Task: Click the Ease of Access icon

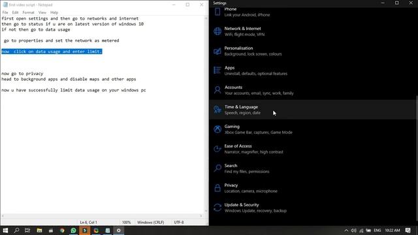Action: (217, 149)
